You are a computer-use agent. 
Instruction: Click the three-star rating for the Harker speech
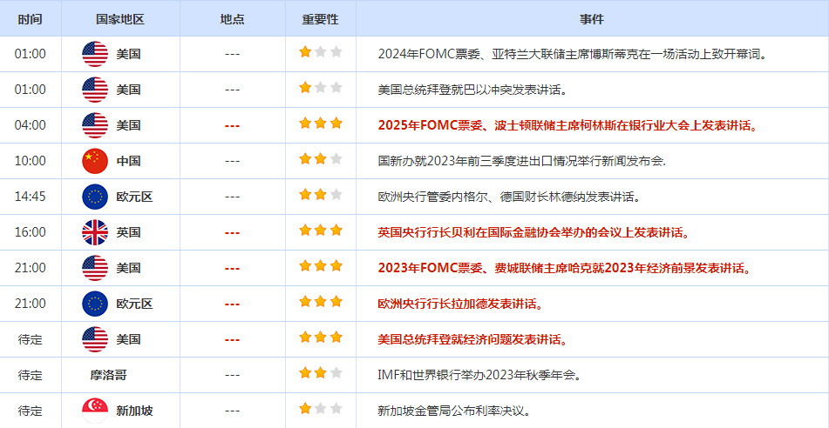click(x=321, y=266)
